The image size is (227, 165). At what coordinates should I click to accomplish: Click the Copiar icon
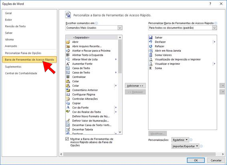point(68,103)
